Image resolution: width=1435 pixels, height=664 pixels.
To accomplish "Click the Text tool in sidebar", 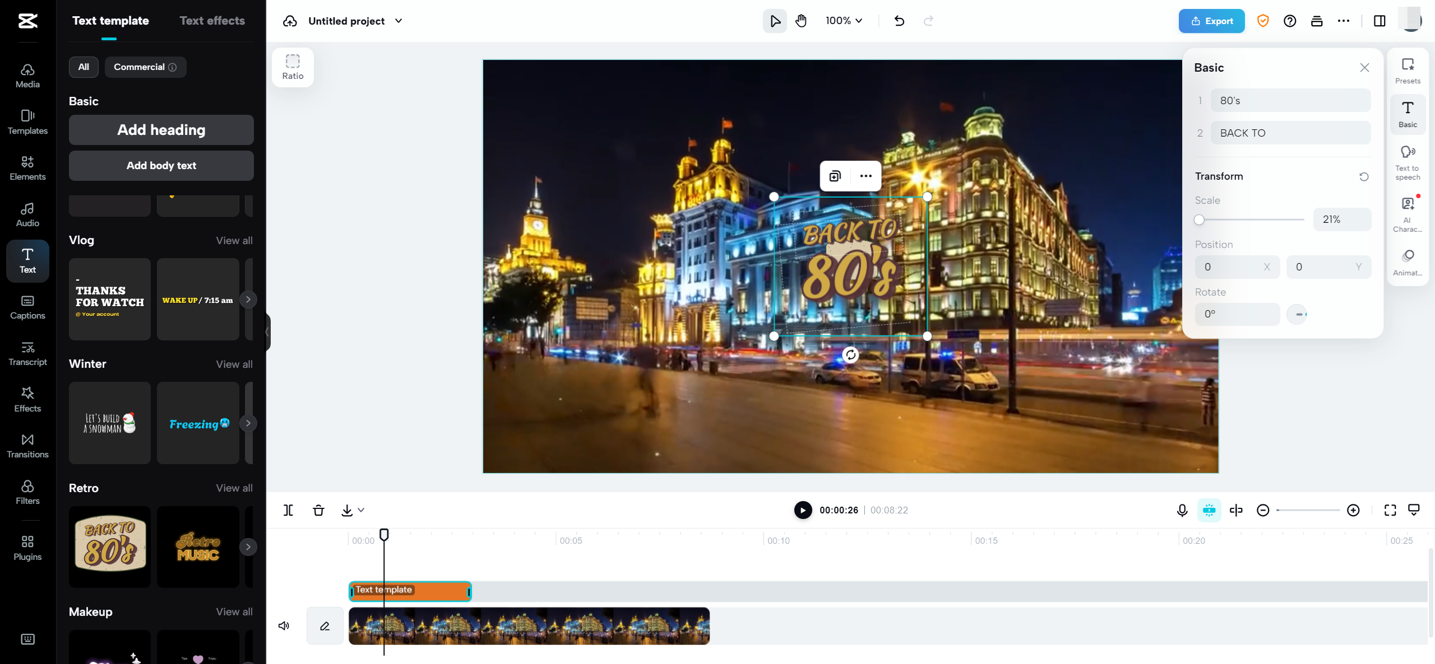I will point(26,260).
